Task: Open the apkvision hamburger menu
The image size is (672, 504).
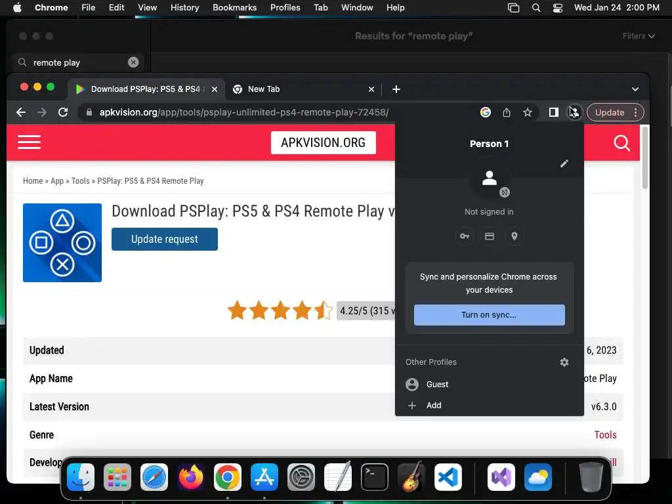Action: click(x=29, y=142)
